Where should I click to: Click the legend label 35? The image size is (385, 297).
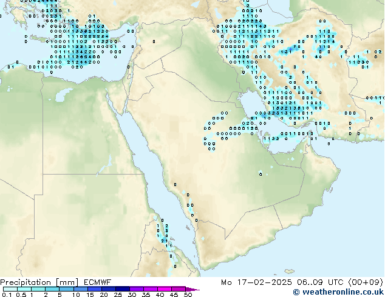pyautogui.click(x=146, y=295)
